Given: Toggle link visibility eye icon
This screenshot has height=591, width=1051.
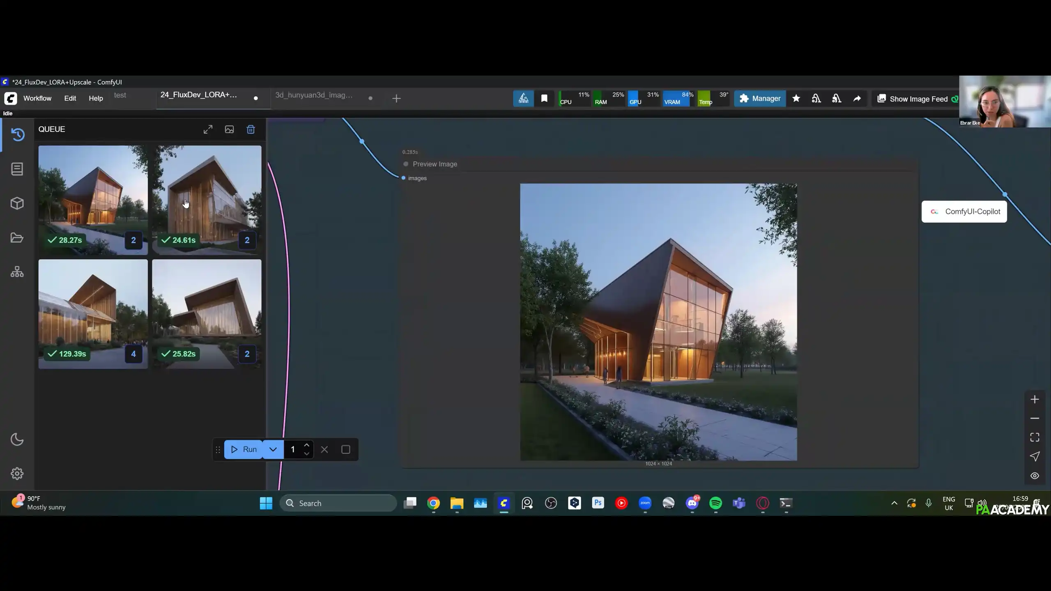Looking at the screenshot, I should pos(1035,476).
